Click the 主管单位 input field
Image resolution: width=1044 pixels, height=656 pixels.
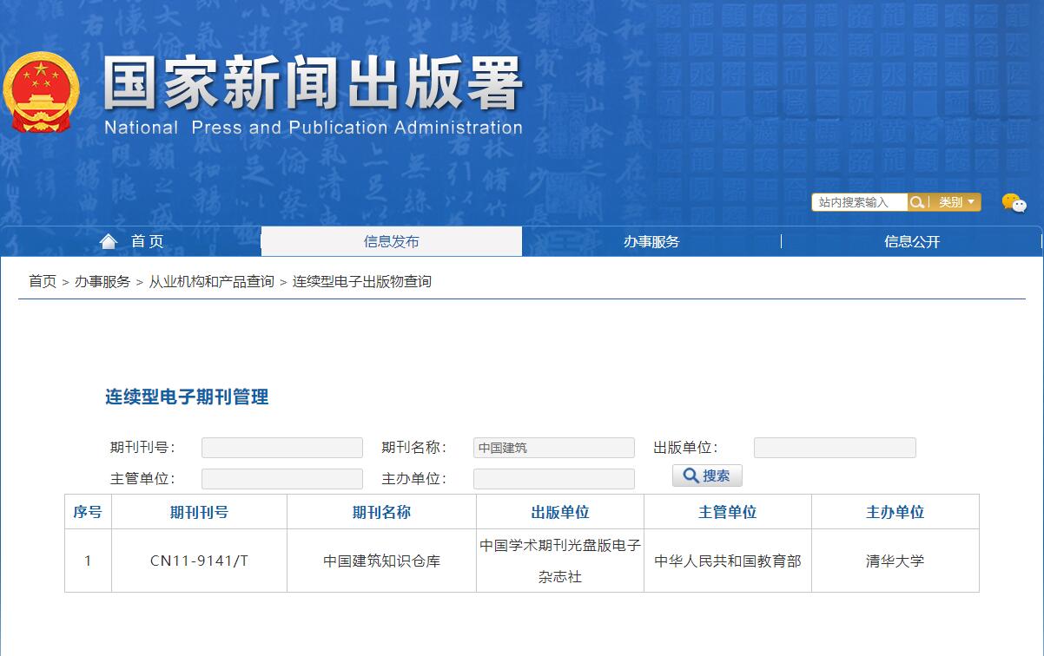pos(281,478)
